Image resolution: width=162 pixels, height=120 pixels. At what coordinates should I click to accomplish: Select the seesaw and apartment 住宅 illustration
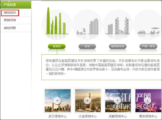click(x=87, y=25)
